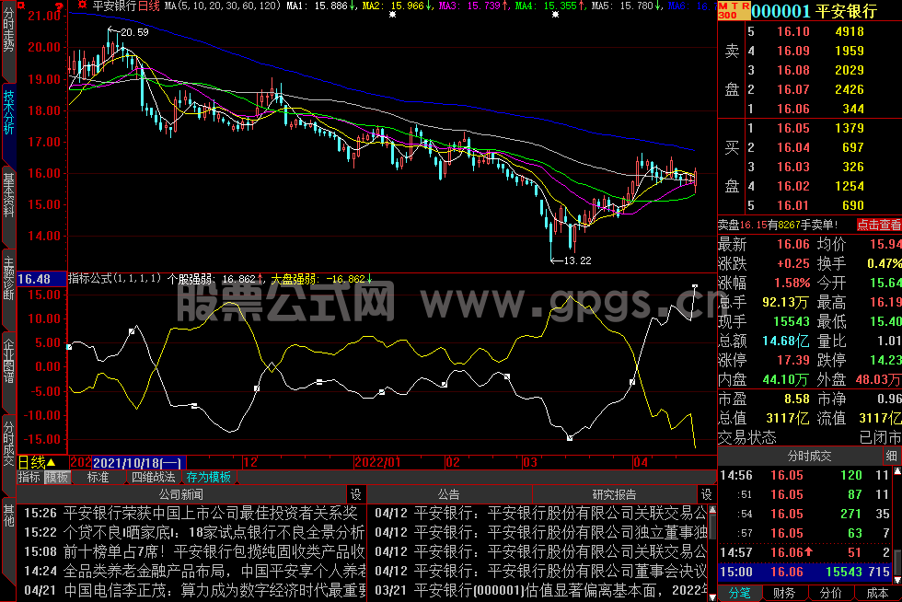Switch to the 研究报告 tab

click(614, 494)
